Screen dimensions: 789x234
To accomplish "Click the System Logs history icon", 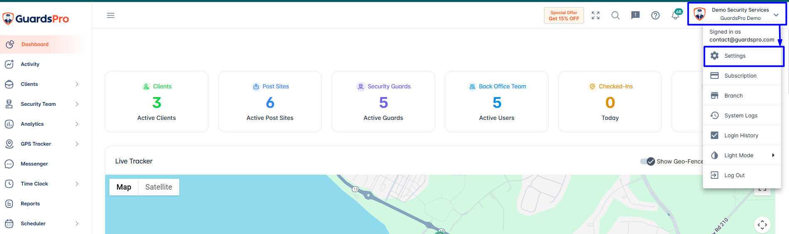I will click(715, 115).
